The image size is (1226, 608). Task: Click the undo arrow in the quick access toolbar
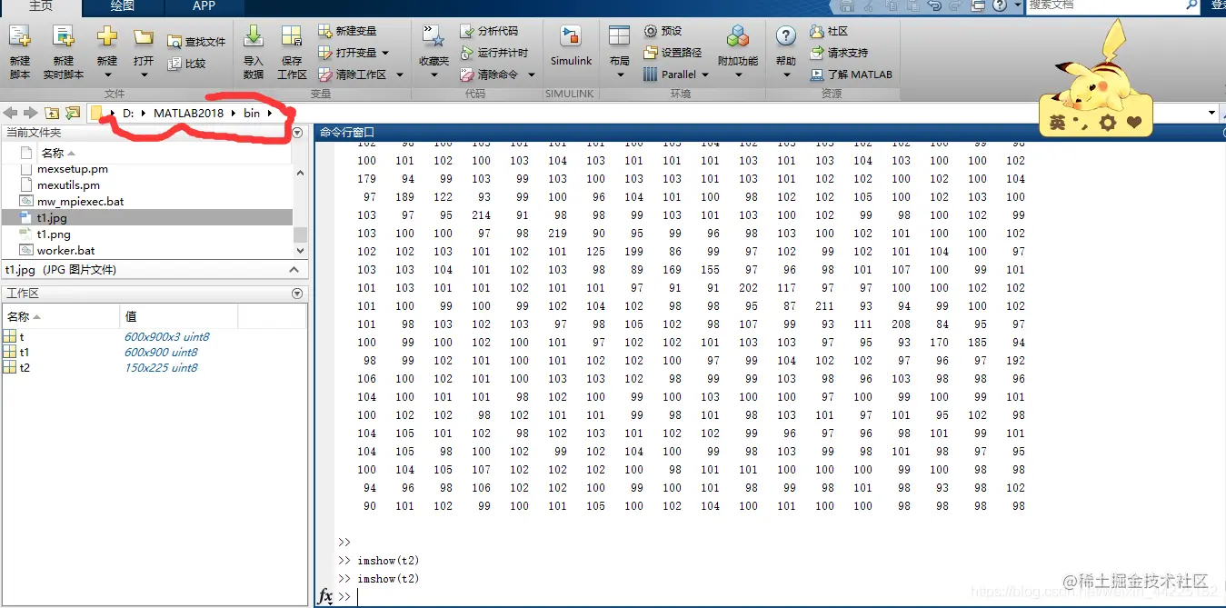(934, 5)
